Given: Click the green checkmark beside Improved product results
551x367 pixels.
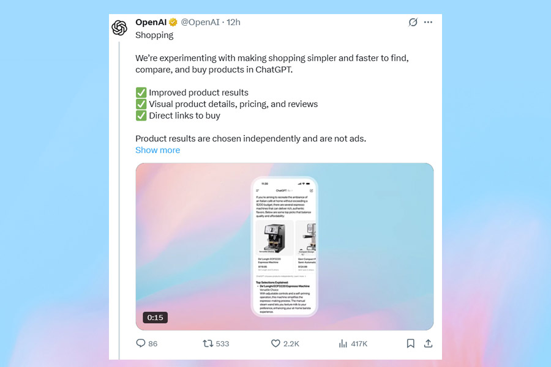Looking at the screenshot, I should point(141,92).
